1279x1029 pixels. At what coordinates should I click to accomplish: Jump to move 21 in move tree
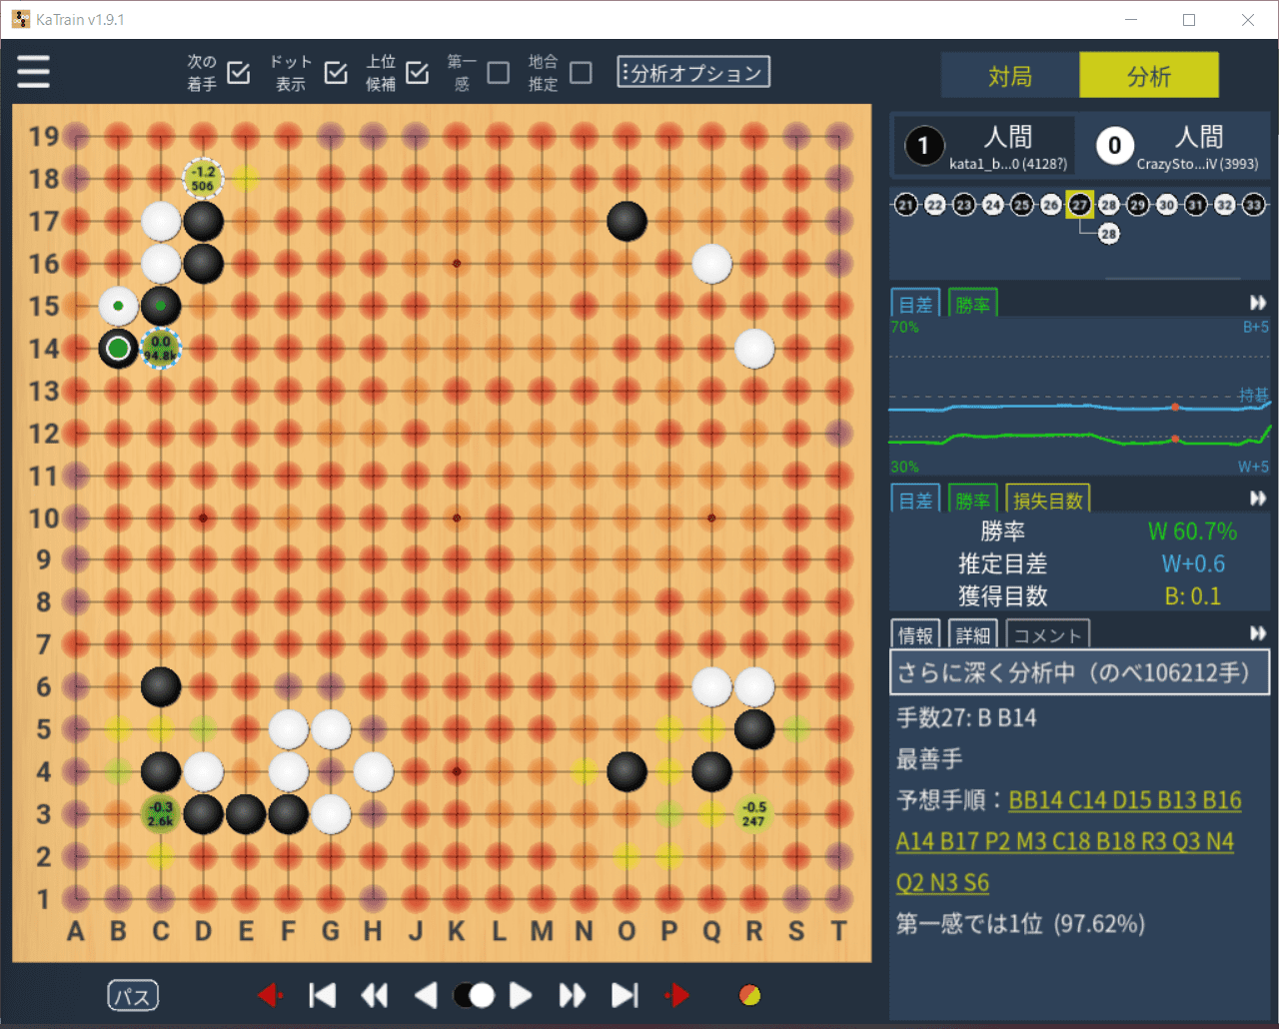905,205
